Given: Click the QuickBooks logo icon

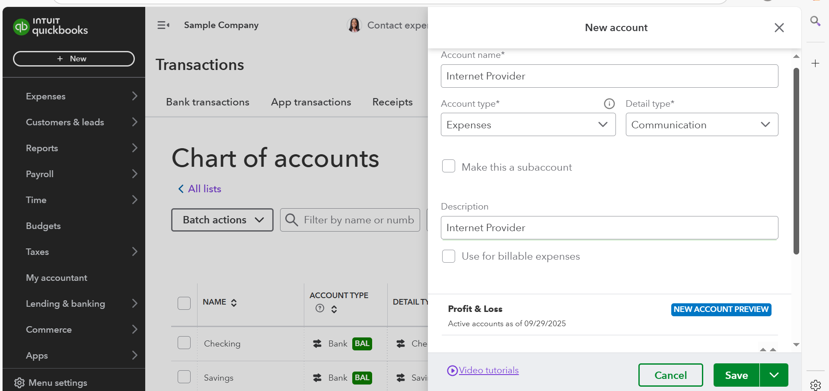Looking at the screenshot, I should [x=21, y=27].
